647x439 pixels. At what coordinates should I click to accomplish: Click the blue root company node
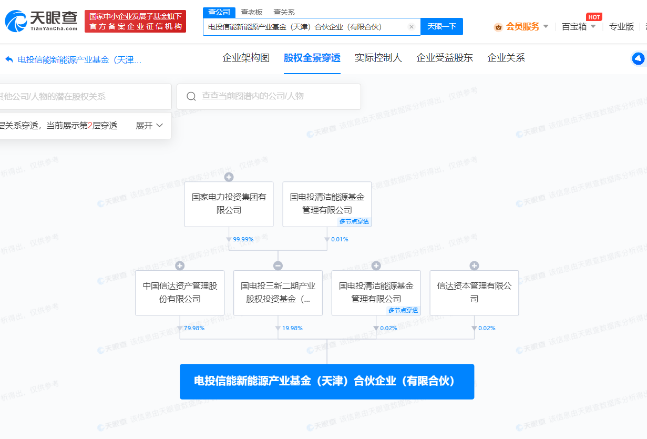(x=327, y=381)
